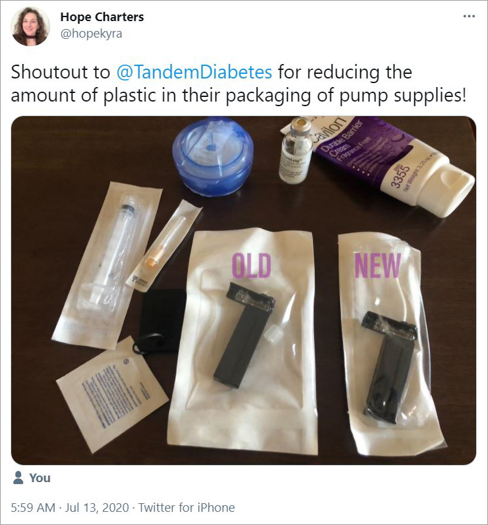
Task: Open the @TandemDiabetes mention
Action: (194, 72)
